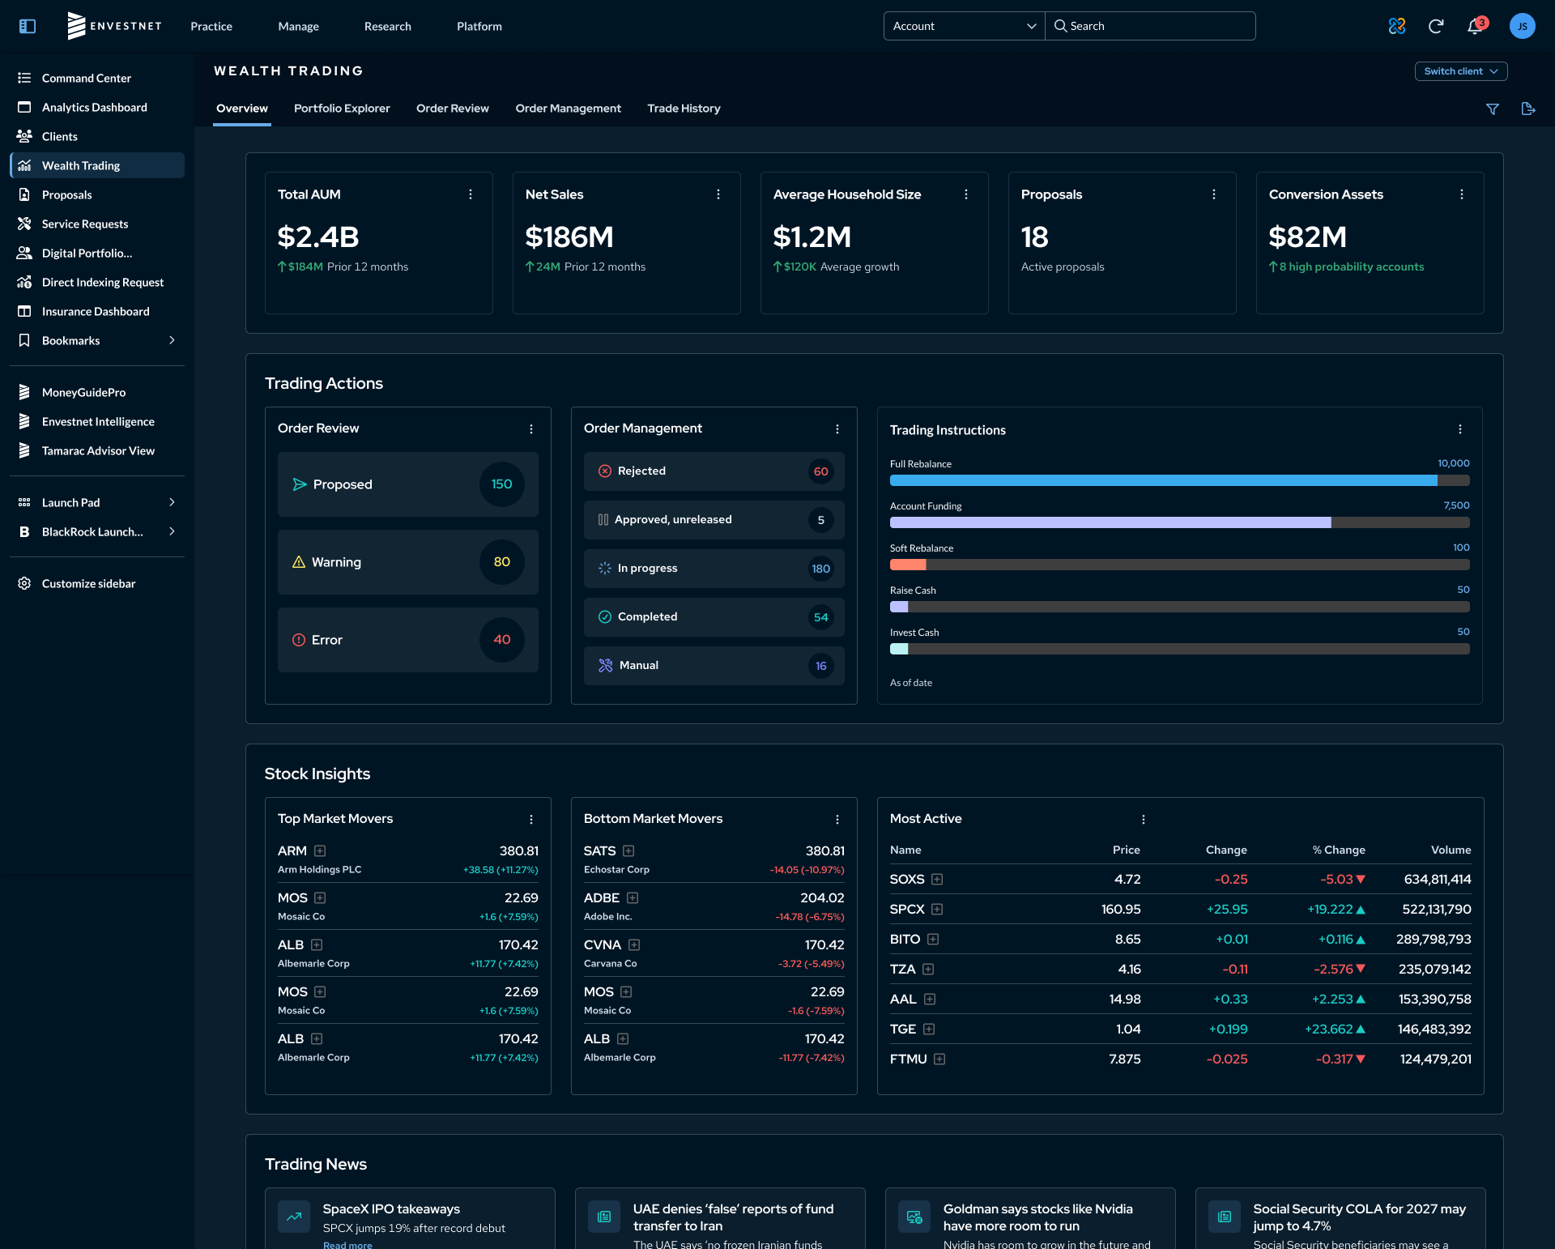
Task: Add SOXS ticker via plus icon
Action: coord(937,879)
